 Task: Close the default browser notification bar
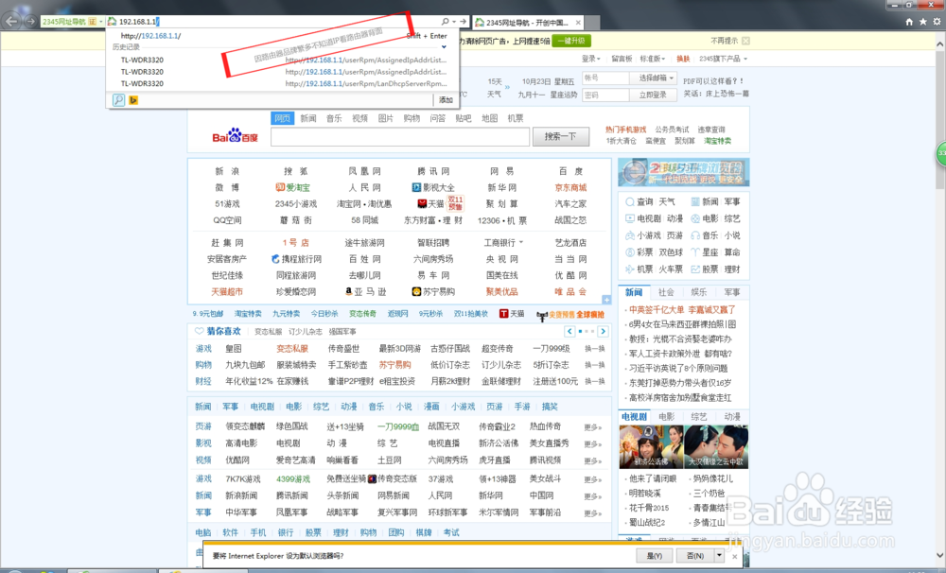[734, 556]
